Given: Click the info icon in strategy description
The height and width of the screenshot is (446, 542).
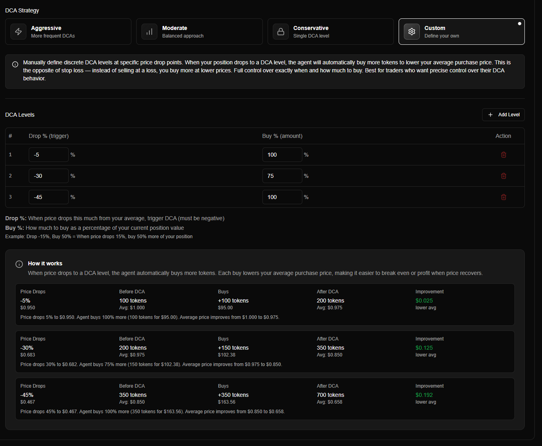Looking at the screenshot, I should [x=15, y=64].
